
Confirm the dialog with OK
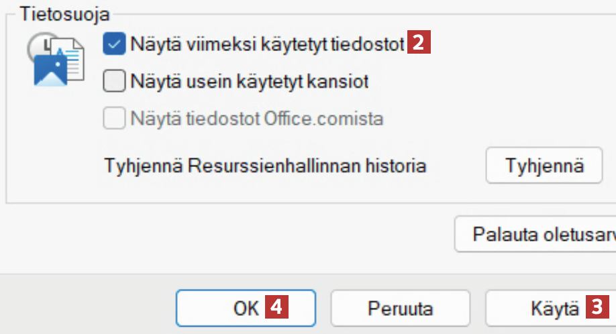coord(246,309)
